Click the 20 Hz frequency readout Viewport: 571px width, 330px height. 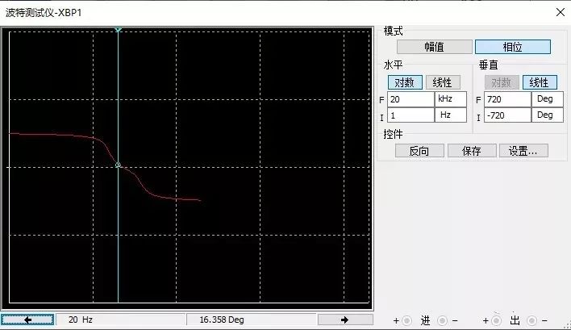point(120,320)
